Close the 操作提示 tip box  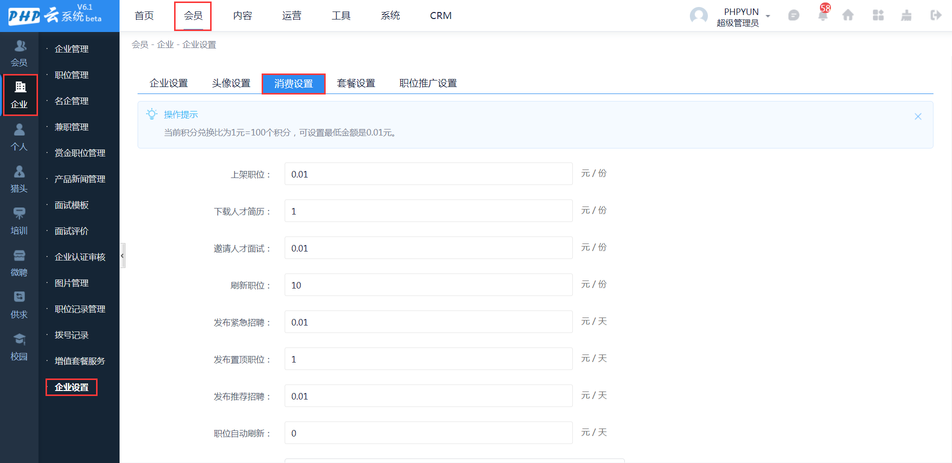[918, 116]
